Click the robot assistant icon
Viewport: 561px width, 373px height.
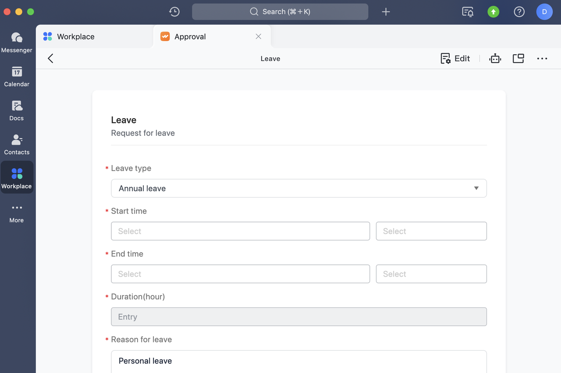[495, 59]
